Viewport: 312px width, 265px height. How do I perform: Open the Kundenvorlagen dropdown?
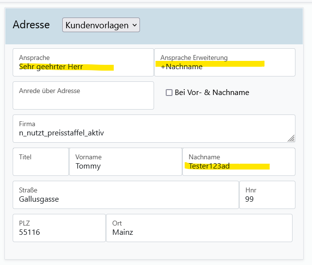coord(101,25)
